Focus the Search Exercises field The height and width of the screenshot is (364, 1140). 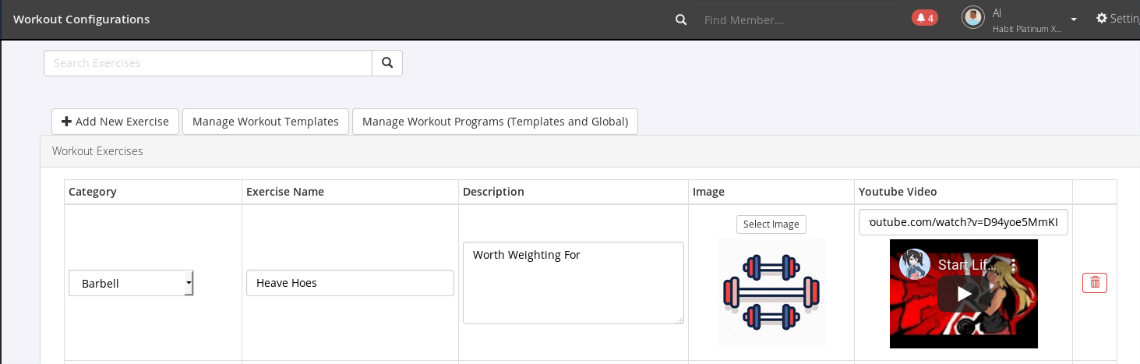[x=208, y=63]
